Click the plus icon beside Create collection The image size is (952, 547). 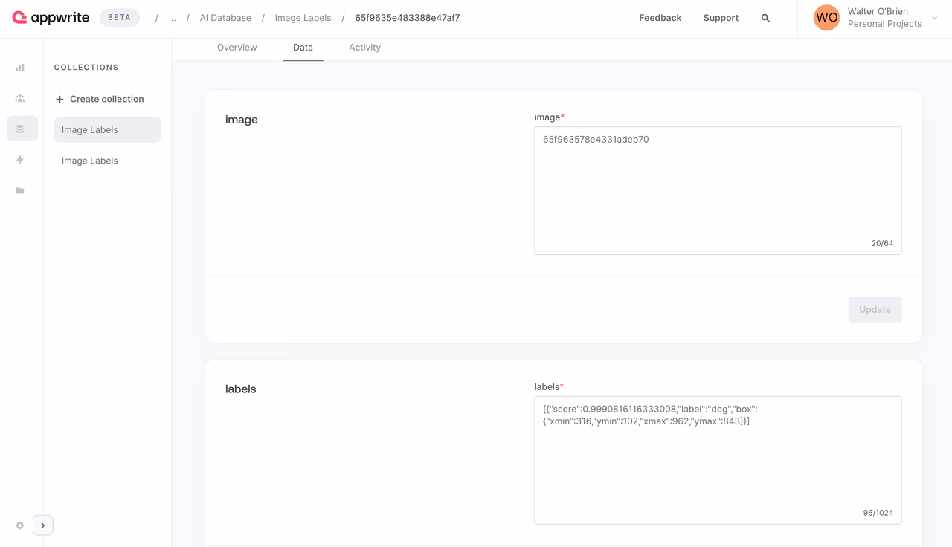click(x=59, y=99)
